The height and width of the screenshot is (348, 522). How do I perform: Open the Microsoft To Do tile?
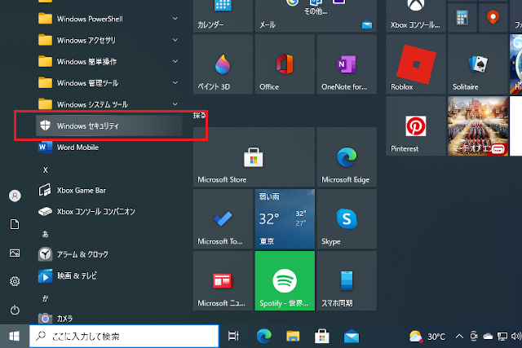point(223,219)
